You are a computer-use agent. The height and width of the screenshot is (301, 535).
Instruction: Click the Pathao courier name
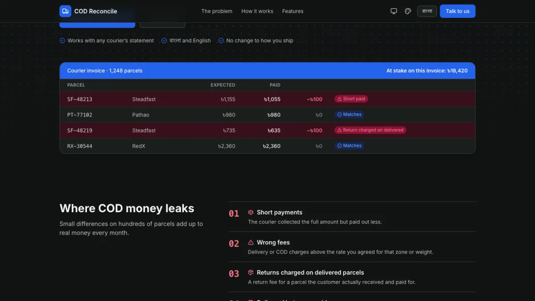point(141,115)
